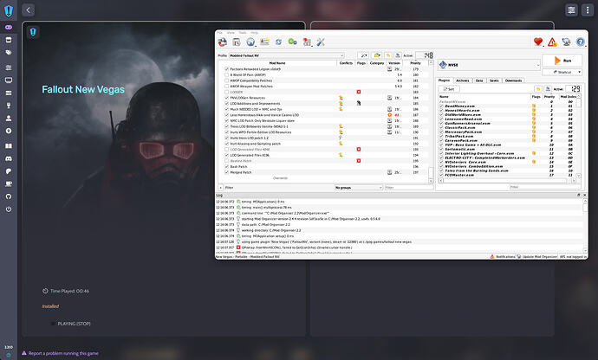Click the plugin list horizontal scrollbar
The height and width of the screenshot is (360, 598).
click(507, 181)
